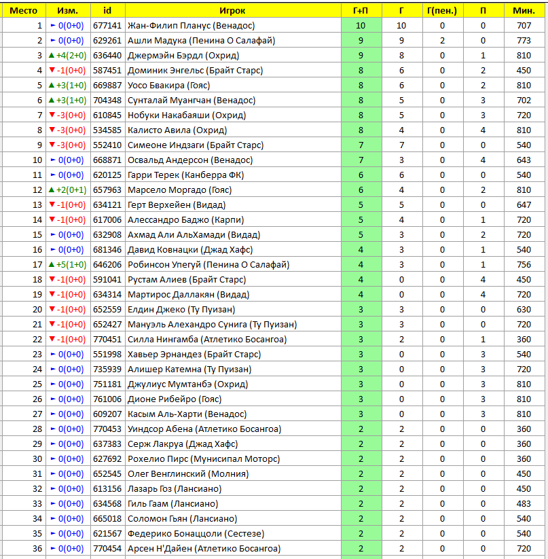Click the blue arrow in Гарри Терек row

53,175
